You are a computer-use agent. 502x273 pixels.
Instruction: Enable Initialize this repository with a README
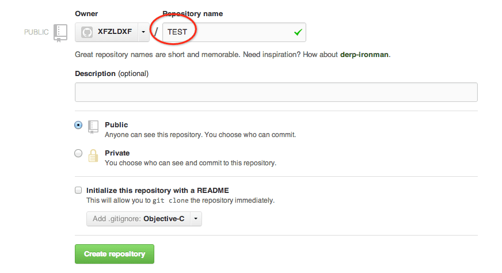78,190
